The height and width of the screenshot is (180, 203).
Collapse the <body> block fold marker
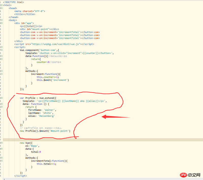click(x=2, y=20)
